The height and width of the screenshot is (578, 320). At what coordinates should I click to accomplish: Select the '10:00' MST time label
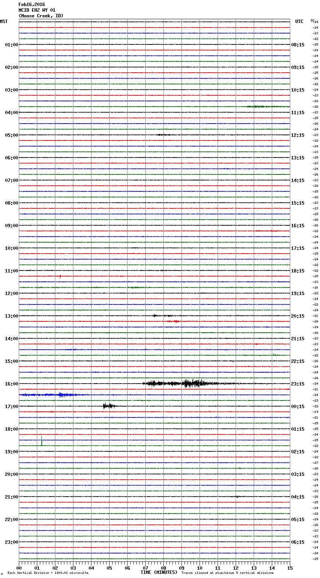pyautogui.click(x=12, y=248)
